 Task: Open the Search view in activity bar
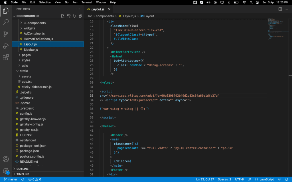pos(6,22)
